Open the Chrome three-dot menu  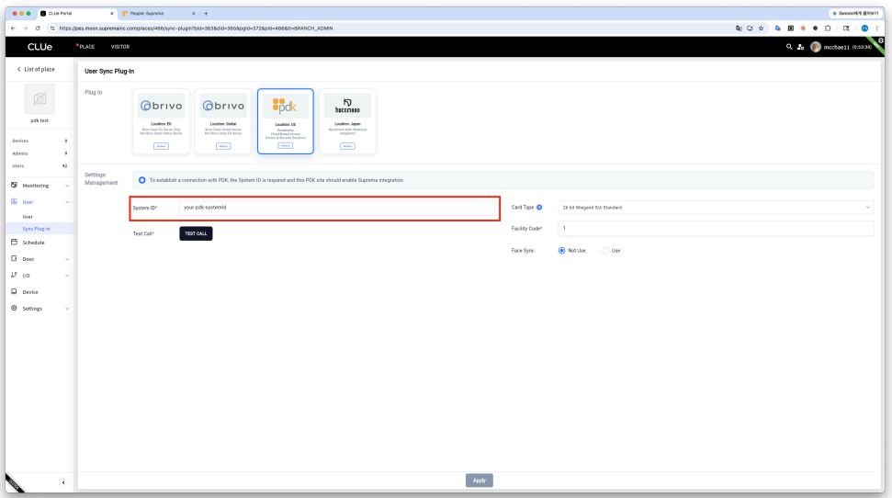click(x=876, y=28)
